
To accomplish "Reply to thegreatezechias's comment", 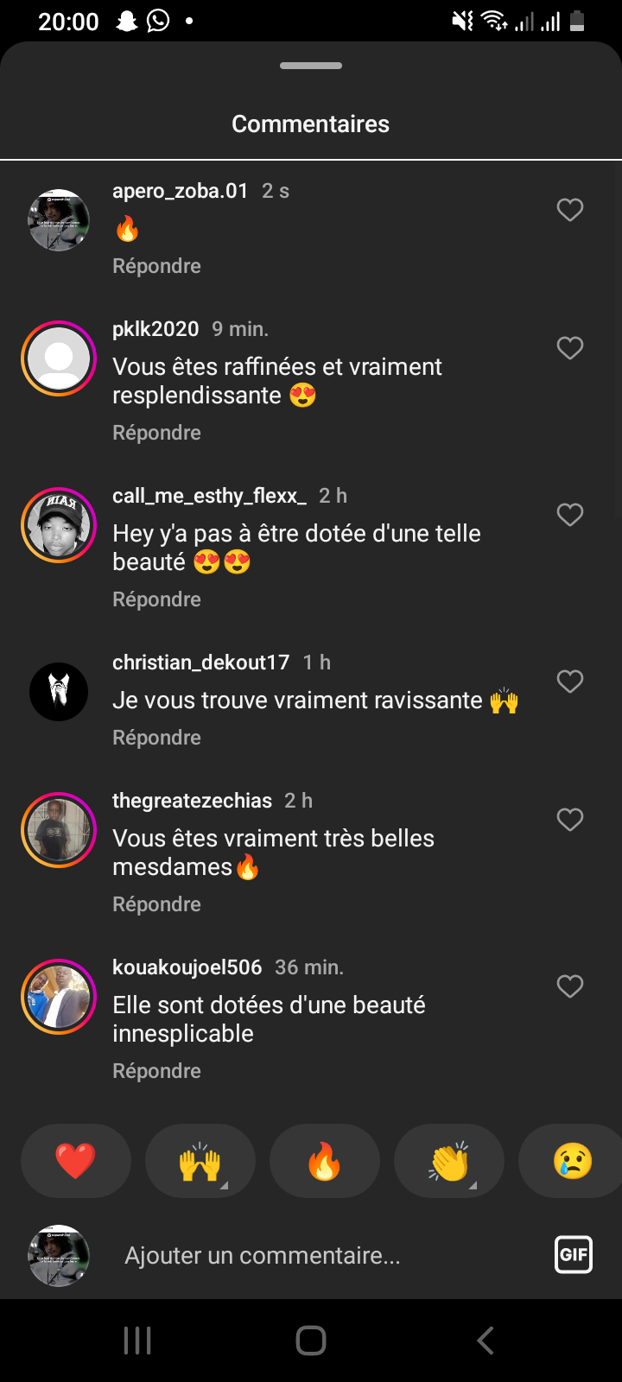I will pos(156,904).
